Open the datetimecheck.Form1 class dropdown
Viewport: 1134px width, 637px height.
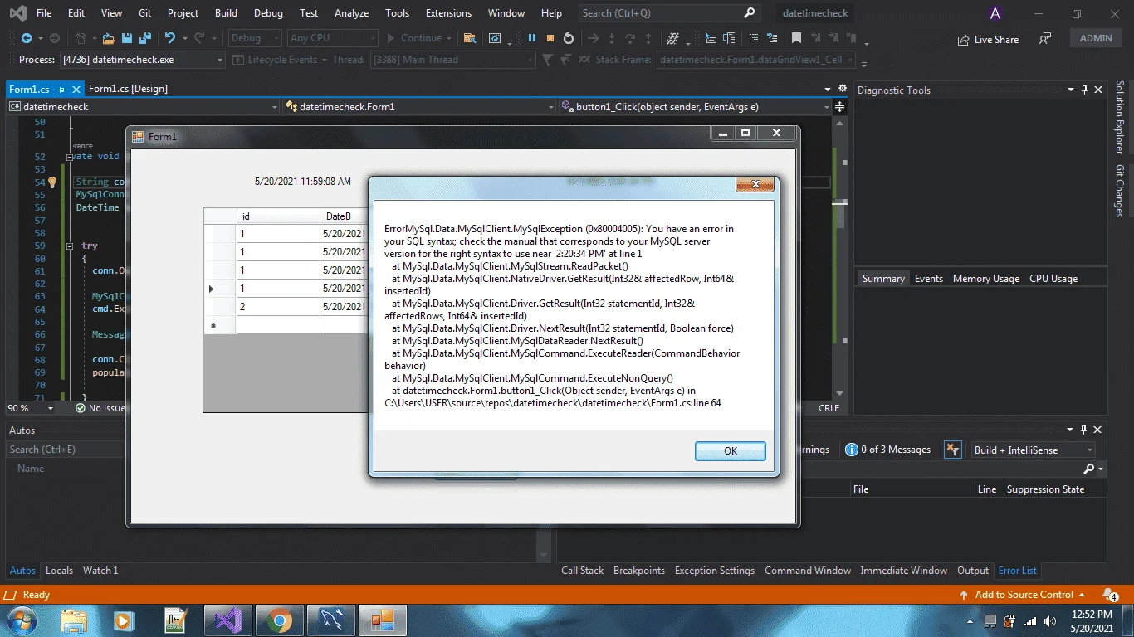(419, 106)
